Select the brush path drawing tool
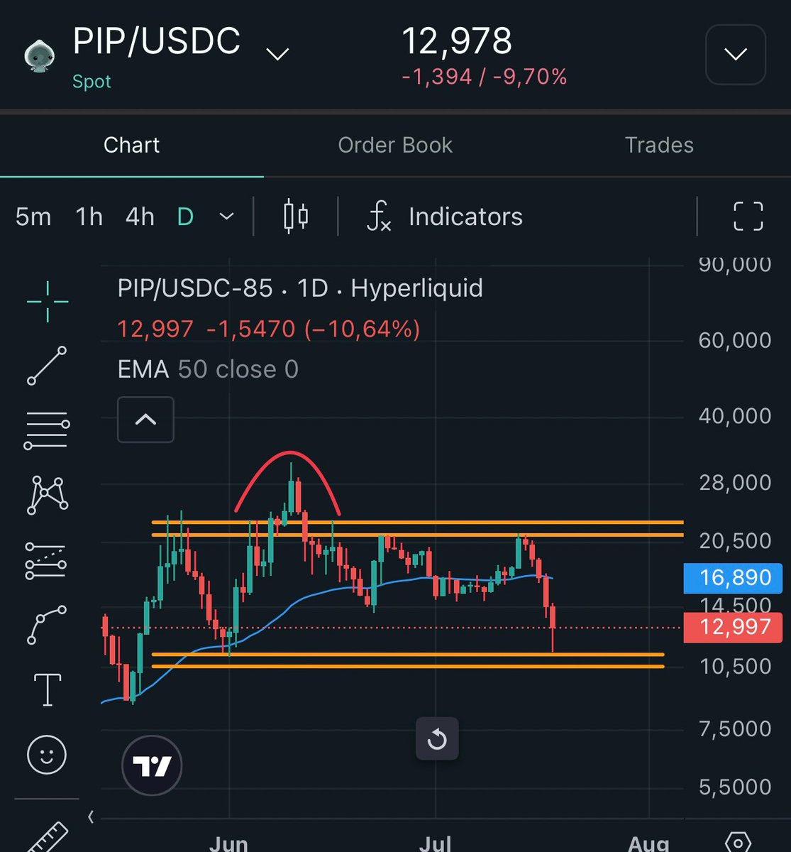Image resolution: width=791 pixels, height=852 pixels. click(47, 624)
